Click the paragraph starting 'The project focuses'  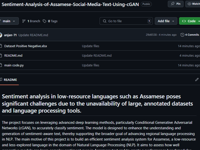(99, 135)
